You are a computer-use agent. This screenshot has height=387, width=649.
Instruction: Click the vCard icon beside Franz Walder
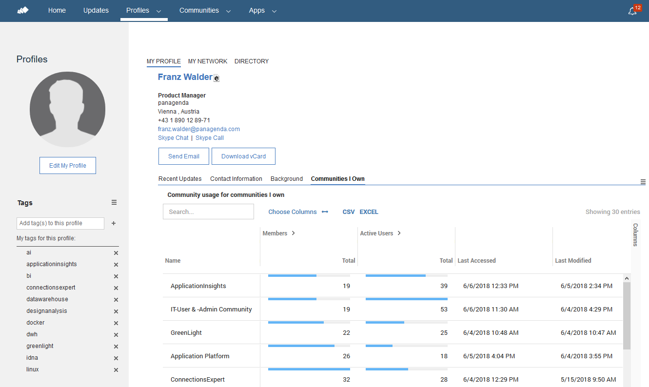[x=216, y=78]
